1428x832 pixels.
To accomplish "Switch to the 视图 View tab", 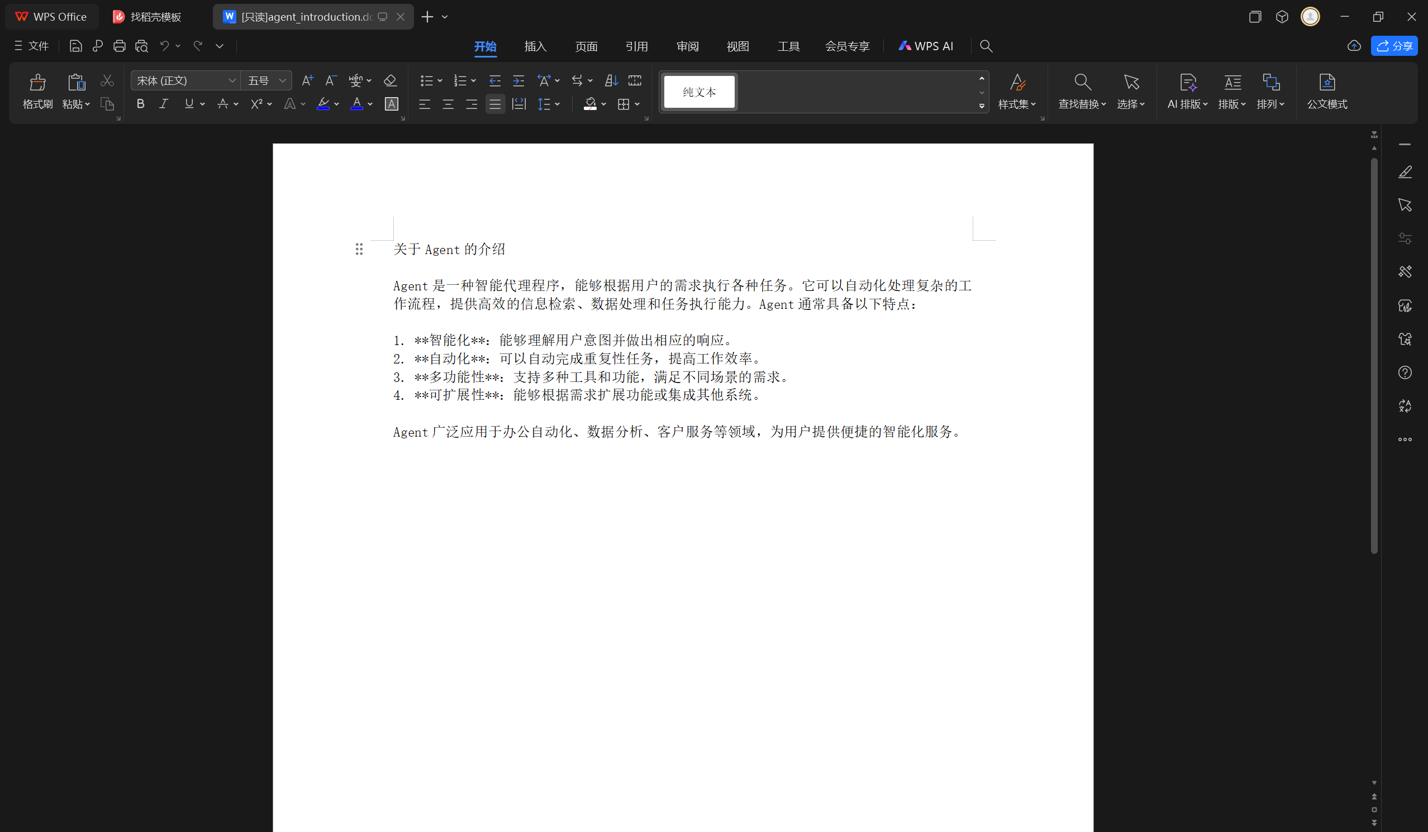I will coord(738,46).
